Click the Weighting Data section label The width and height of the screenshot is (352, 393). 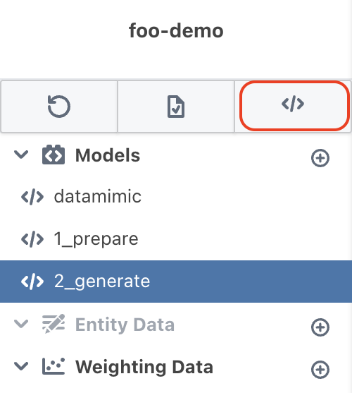pos(144,367)
